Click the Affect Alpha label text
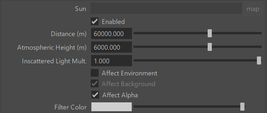Viewport: 267px width, 113px height. (x=120, y=95)
